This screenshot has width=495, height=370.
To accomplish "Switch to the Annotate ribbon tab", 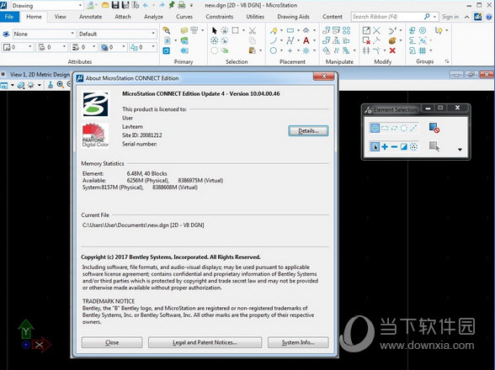I will coord(90,17).
